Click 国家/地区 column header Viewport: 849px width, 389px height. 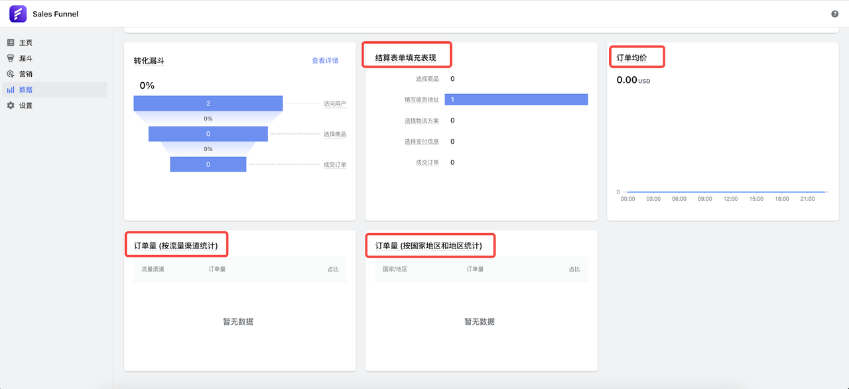[395, 269]
